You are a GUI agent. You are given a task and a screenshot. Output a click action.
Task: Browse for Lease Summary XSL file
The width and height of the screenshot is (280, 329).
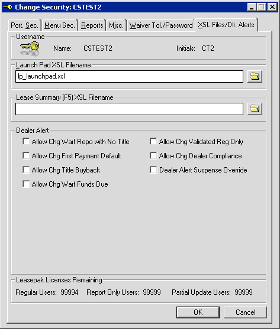pyautogui.click(x=255, y=109)
